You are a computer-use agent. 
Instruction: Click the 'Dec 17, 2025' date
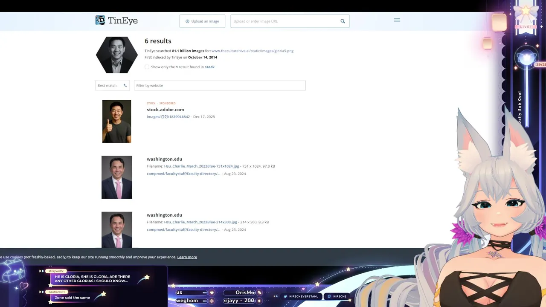(x=204, y=117)
